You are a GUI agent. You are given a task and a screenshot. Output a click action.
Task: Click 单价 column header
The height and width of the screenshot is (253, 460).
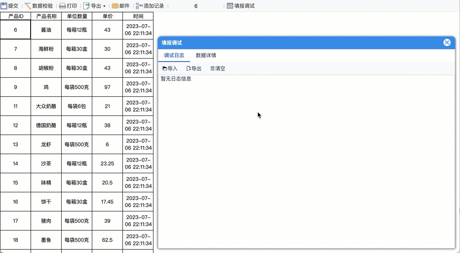(x=108, y=16)
